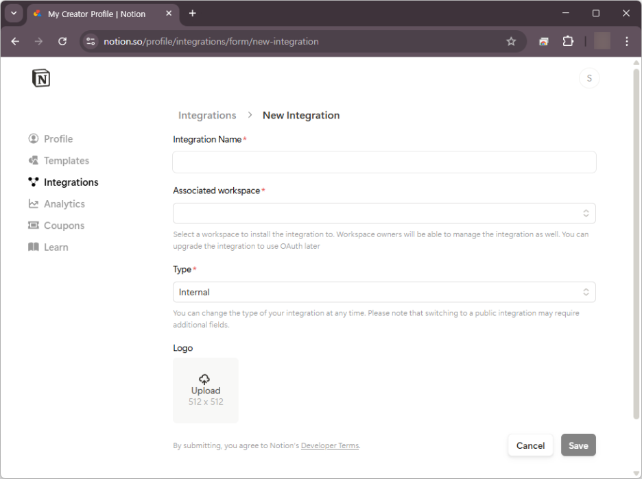Open Learn in the sidebar
Viewport: 642px width, 479px height.
[x=48, y=247]
